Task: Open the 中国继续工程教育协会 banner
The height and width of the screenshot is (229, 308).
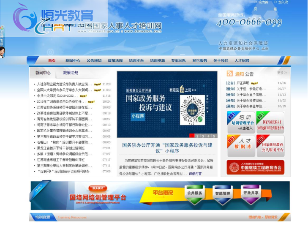Action: tap(255, 167)
